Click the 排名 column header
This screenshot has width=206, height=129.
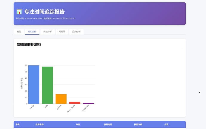(x=18, y=124)
